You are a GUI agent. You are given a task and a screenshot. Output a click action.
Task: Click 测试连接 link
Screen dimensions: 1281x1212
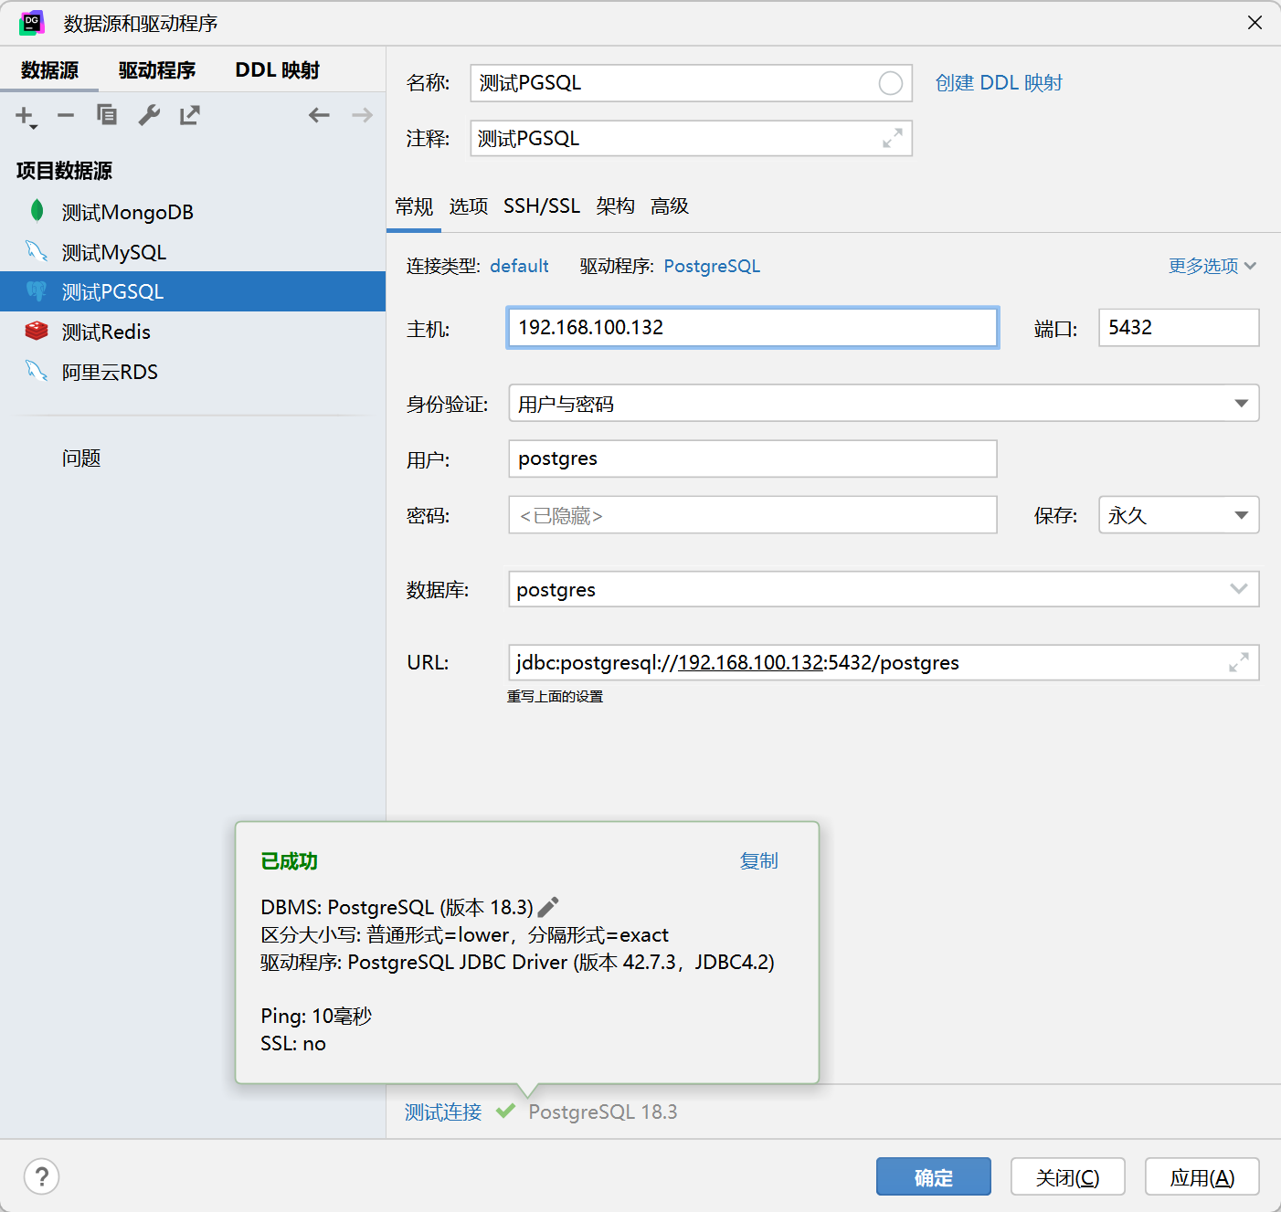443,1112
